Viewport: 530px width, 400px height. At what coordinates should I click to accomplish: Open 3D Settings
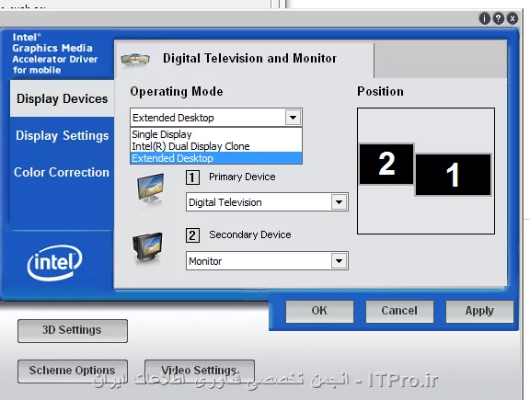(73, 330)
